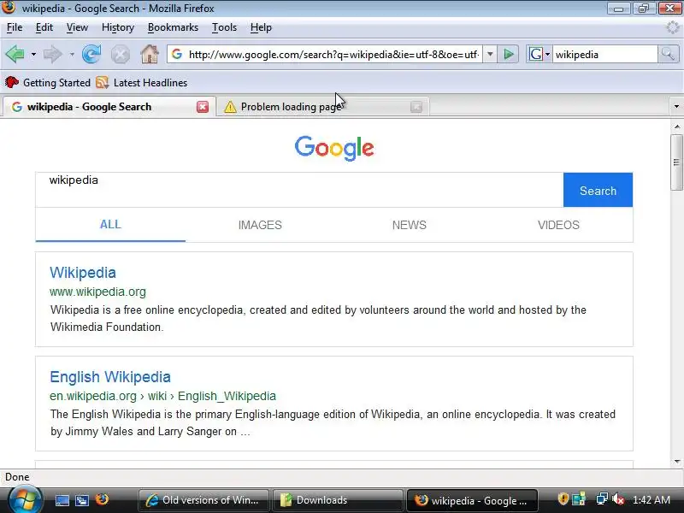
Task: Click the green Go arrow beside address bar
Action: tap(508, 55)
